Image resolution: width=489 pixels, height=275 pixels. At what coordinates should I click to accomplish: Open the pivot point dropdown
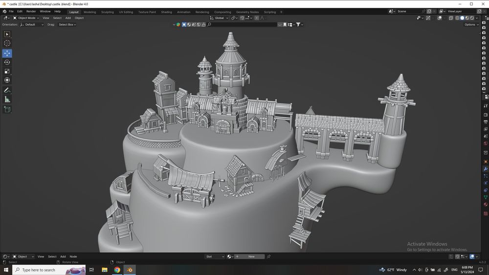point(235,18)
